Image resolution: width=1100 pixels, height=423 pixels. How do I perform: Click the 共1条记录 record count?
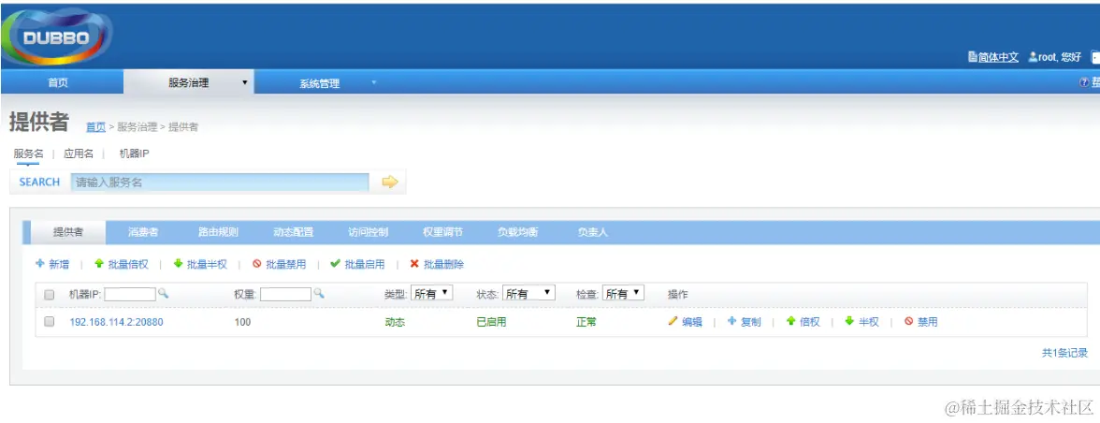(1064, 353)
